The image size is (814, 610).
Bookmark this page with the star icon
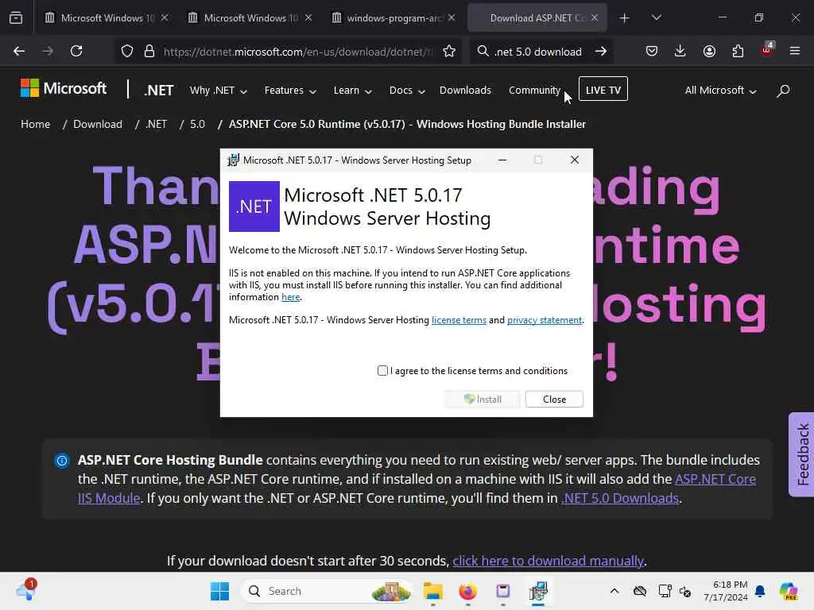[x=449, y=52]
